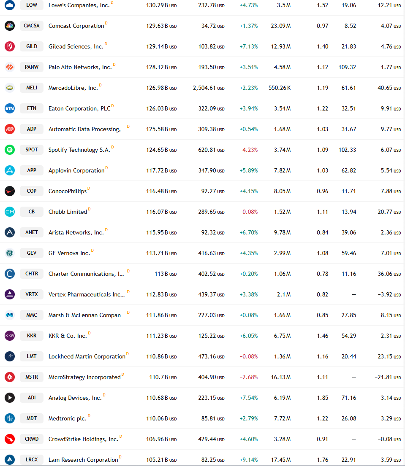Open Comcast Corporation stock page
The width and height of the screenshot is (405, 466).
[x=76, y=26]
